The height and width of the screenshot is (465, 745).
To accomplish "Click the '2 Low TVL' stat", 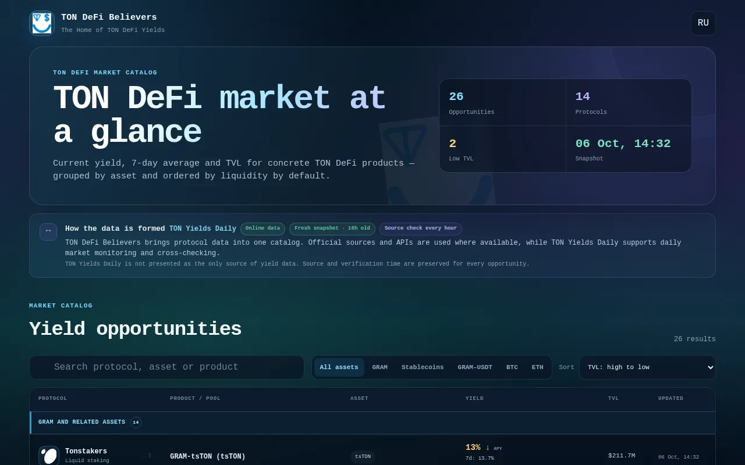I will tap(502, 149).
